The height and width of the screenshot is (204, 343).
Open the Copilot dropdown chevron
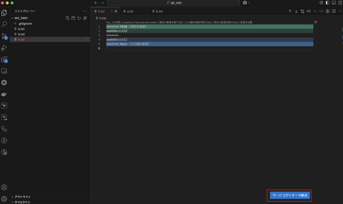pos(249,3)
